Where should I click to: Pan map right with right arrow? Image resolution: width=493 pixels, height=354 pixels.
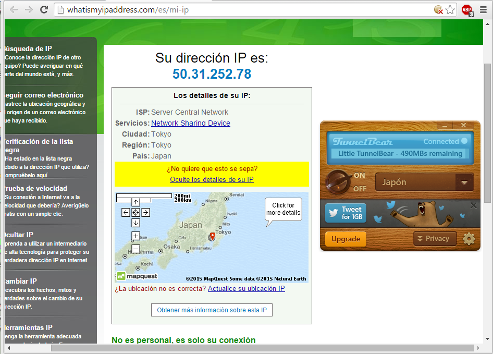coord(145,212)
